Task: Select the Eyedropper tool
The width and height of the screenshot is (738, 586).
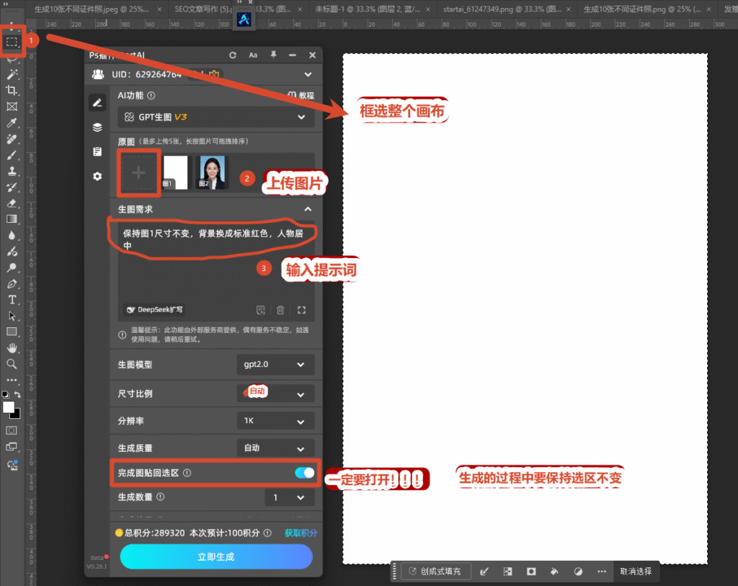Action: 12,123
